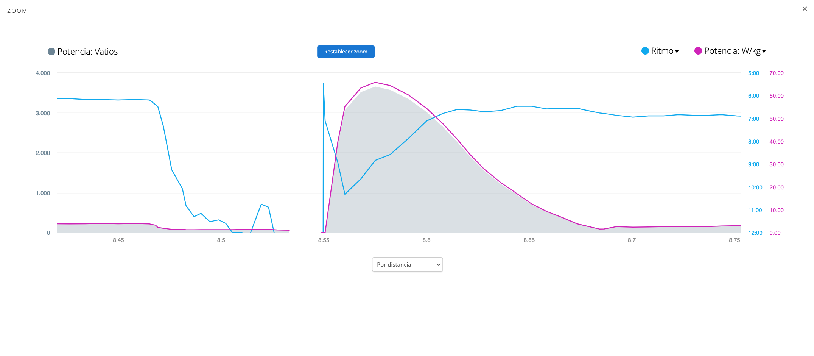The height and width of the screenshot is (356, 814).
Task: Click the 8.6 distance axis label
Action: [x=426, y=240]
